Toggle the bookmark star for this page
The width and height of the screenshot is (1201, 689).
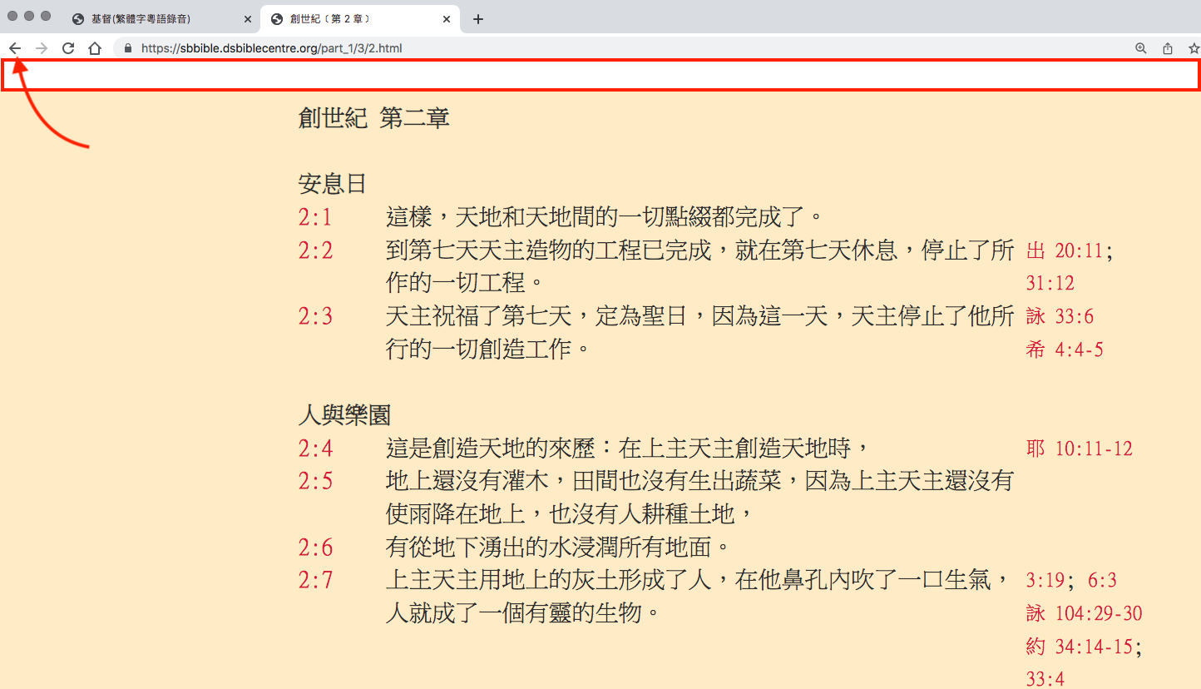[x=1196, y=47]
